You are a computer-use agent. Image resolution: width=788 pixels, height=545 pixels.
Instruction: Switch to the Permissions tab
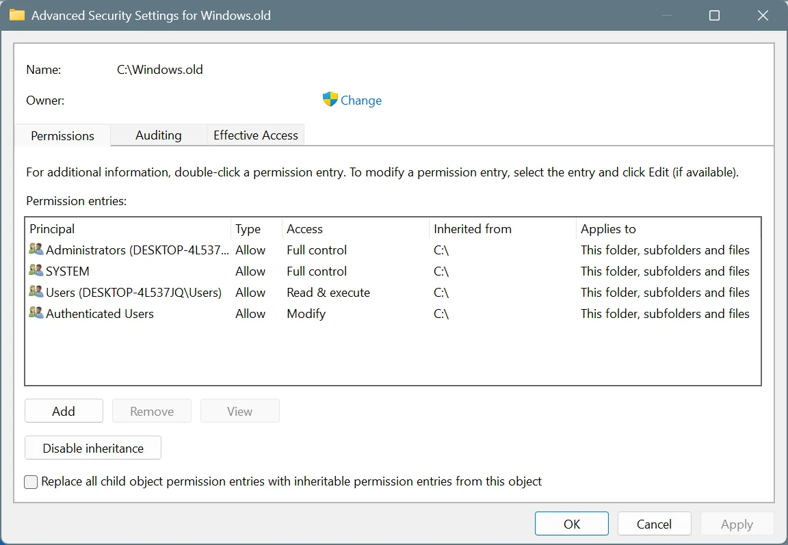(x=62, y=135)
